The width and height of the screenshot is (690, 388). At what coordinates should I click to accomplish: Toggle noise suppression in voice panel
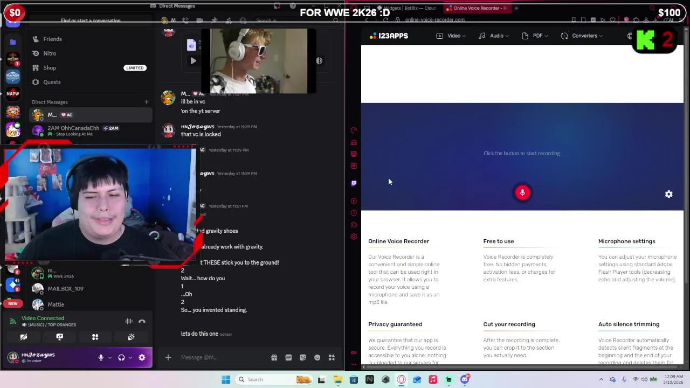coord(129,321)
